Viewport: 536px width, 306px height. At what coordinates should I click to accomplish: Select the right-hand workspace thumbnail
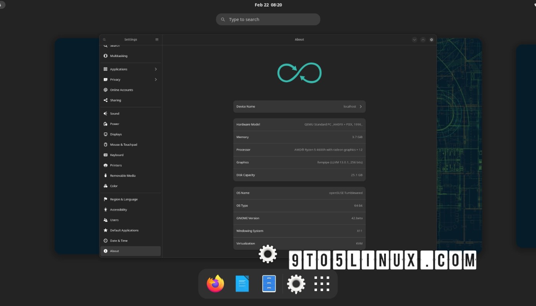pos(526,146)
